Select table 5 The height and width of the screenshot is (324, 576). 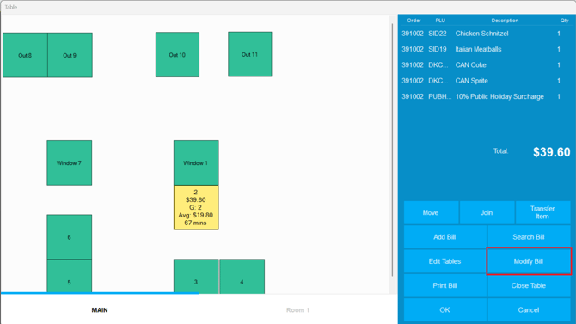pyautogui.click(x=70, y=277)
